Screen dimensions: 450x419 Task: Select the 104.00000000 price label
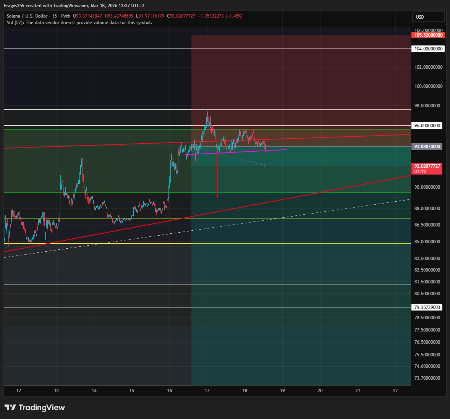click(428, 49)
